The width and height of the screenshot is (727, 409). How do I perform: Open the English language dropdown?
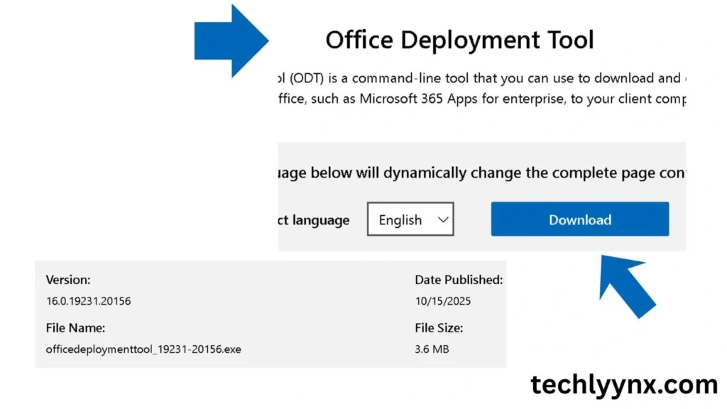click(410, 219)
